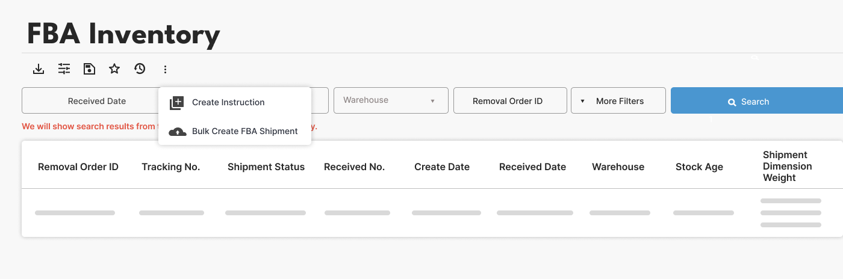This screenshot has height=279, width=843.
Task: Click the Create Instruction plus icon
Action: (x=176, y=103)
